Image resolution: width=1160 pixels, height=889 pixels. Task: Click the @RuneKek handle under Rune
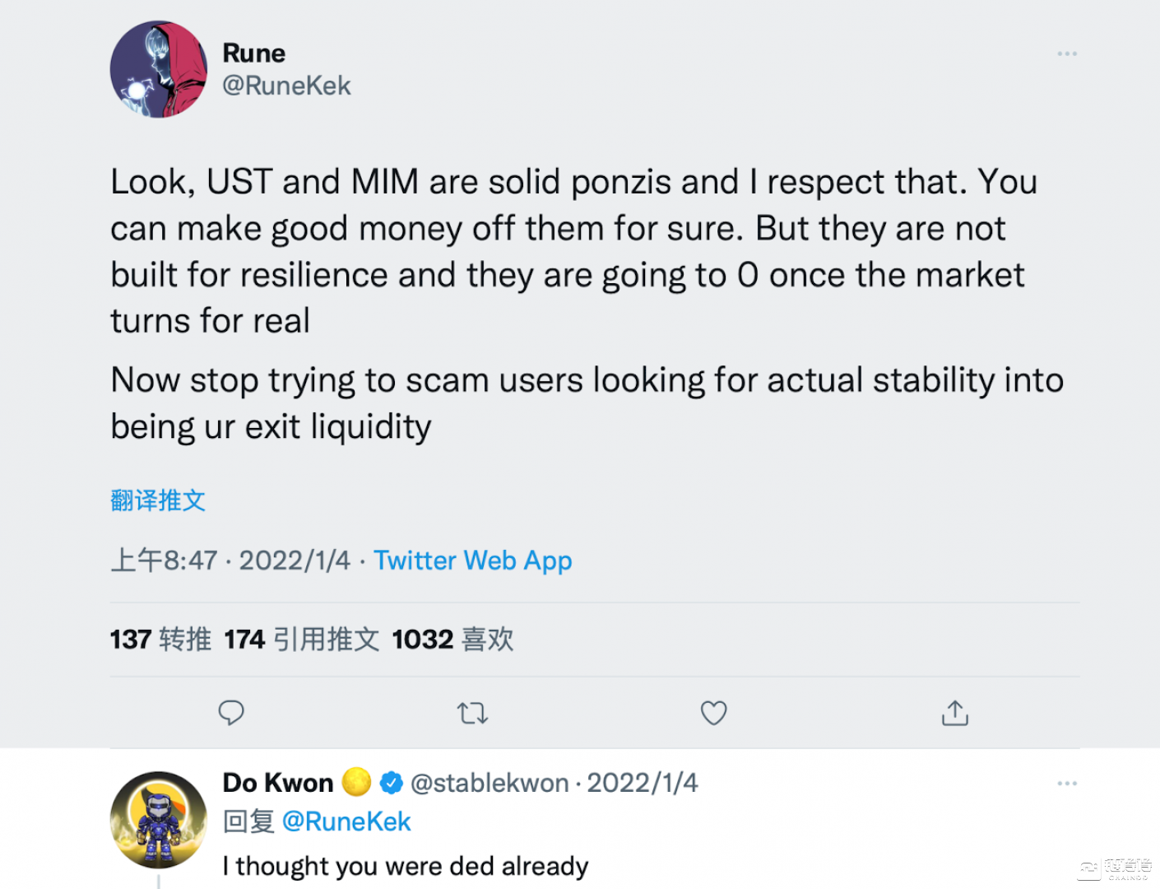click(x=286, y=86)
